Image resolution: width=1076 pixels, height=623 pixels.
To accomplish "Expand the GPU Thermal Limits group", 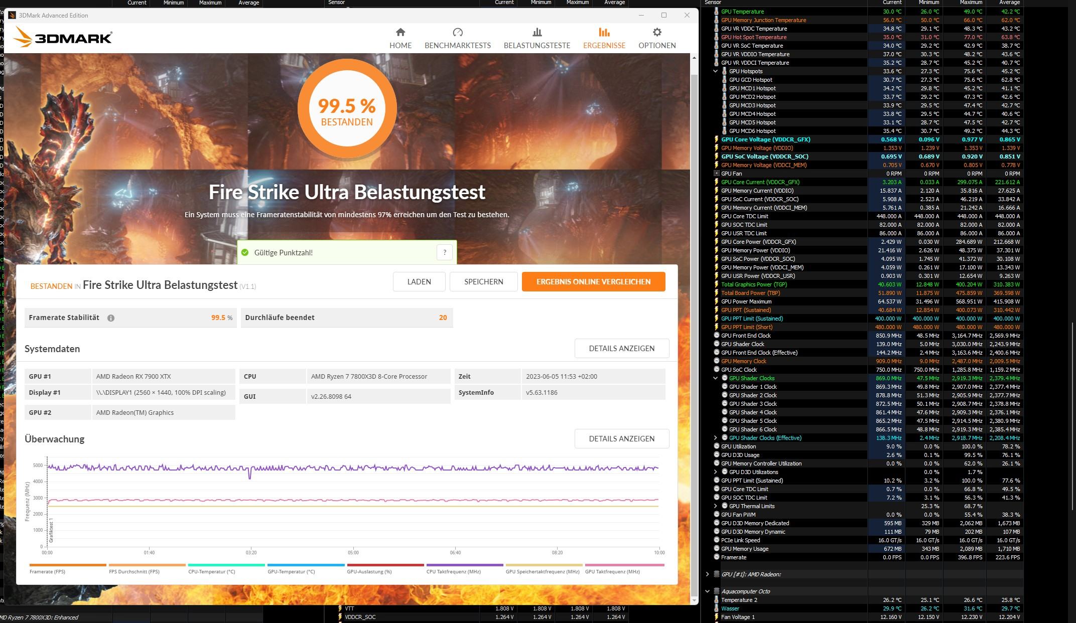I will click(x=716, y=506).
